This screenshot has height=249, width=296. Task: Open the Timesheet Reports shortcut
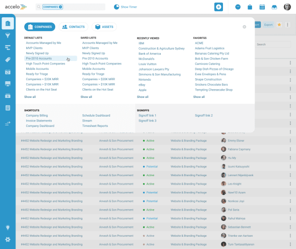tap(95, 126)
